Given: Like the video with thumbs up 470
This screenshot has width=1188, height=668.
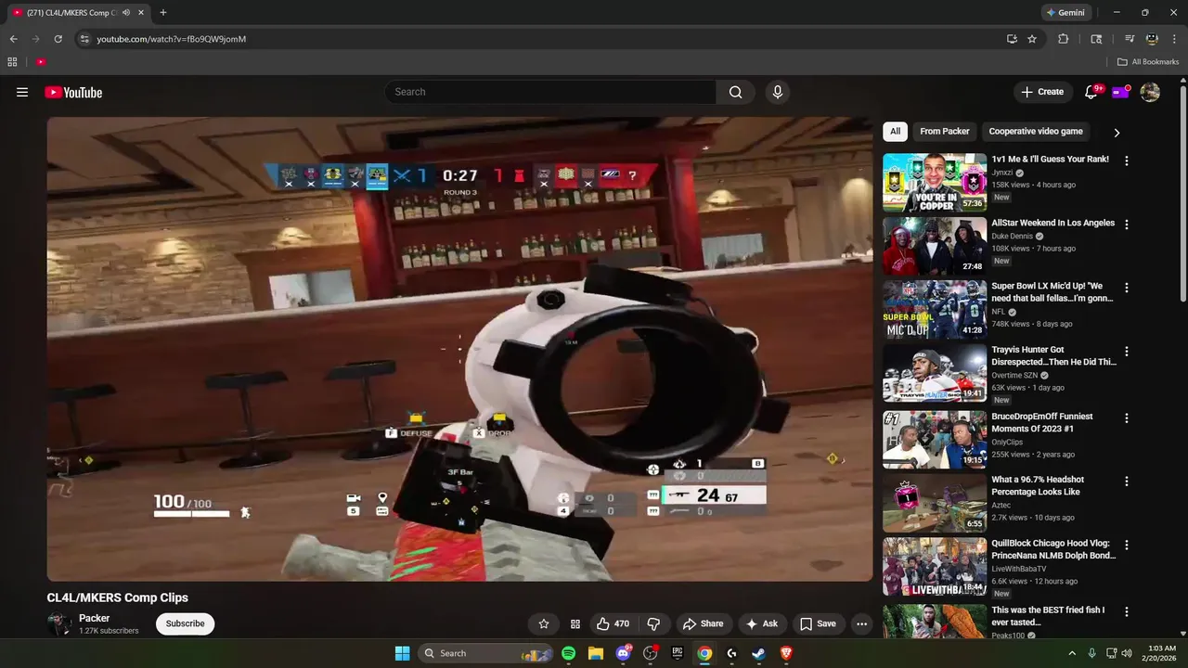Looking at the screenshot, I should pyautogui.click(x=613, y=624).
